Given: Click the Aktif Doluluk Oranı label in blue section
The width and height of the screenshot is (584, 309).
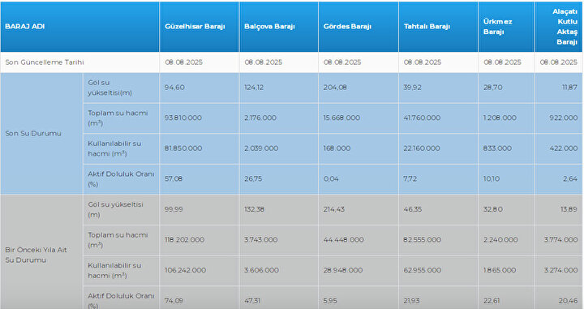Looking at the screenshot, I should [x=121, y=179].
